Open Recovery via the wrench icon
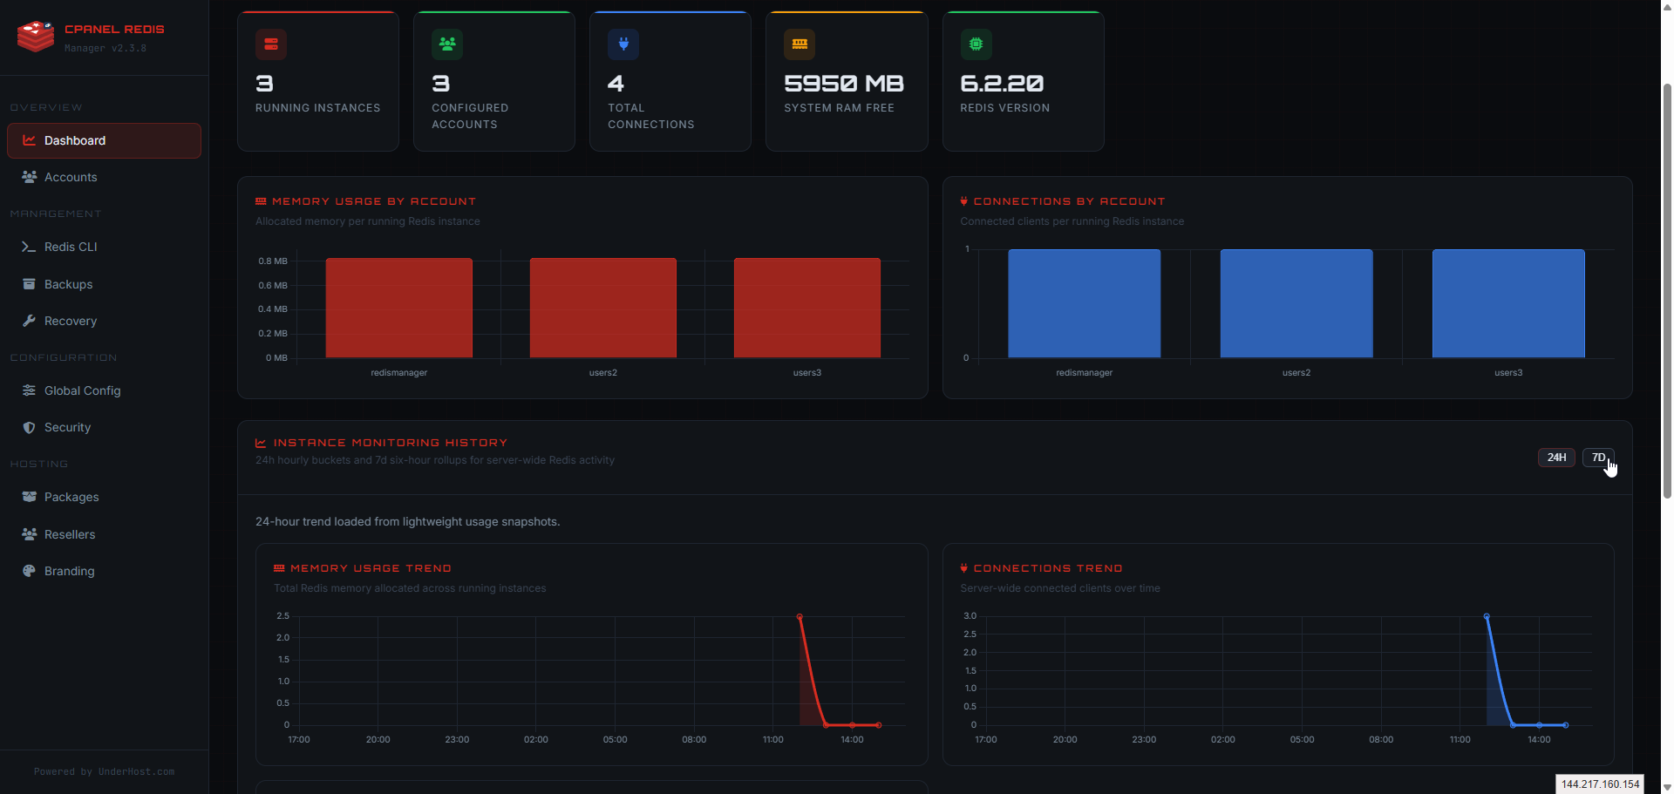This screenshot has height=794, width=1674. tap(29, 321)
